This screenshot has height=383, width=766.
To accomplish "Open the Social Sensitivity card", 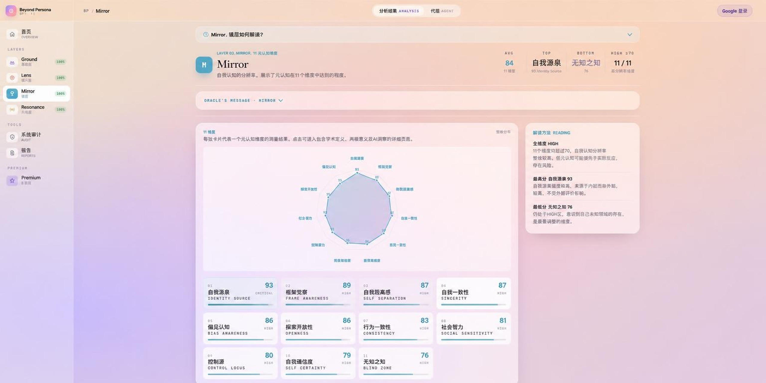I will 474,328.
